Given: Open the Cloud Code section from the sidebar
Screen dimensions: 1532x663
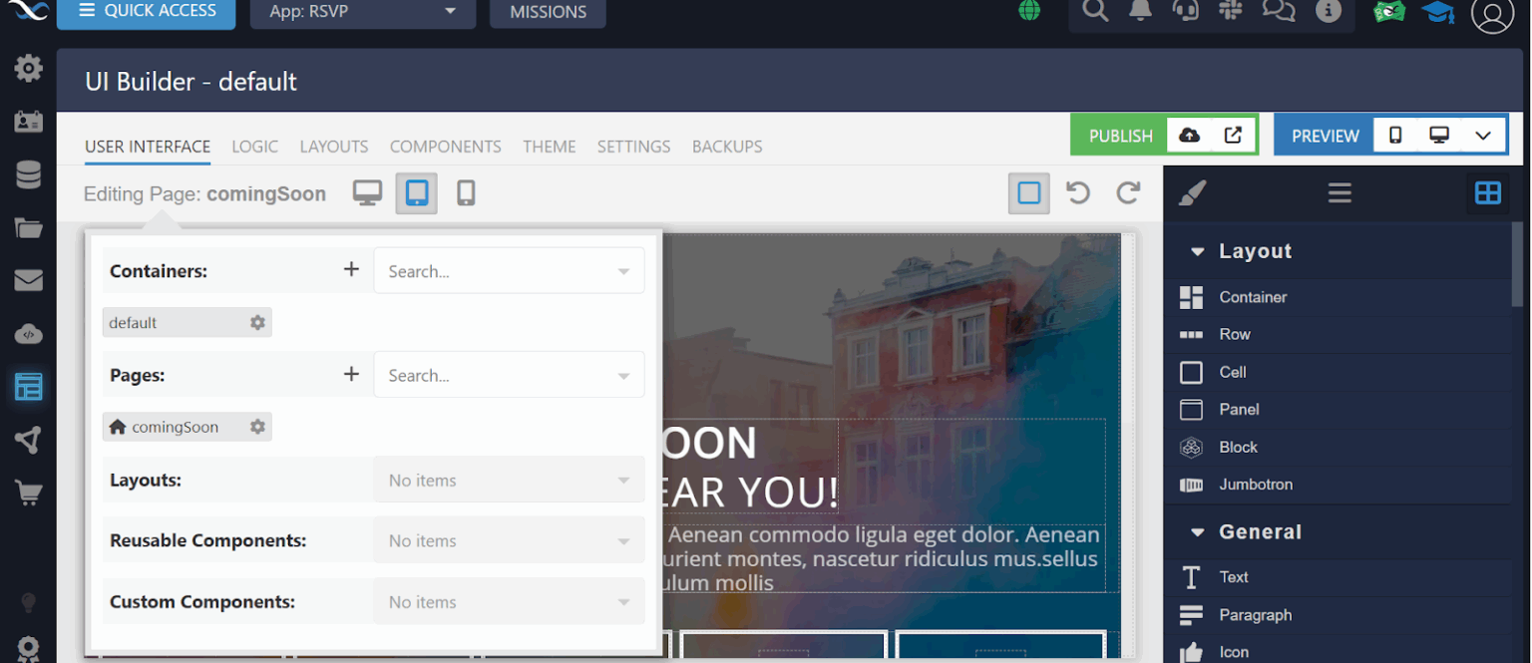Looking at the screenshot, I should tap(27, 334).
